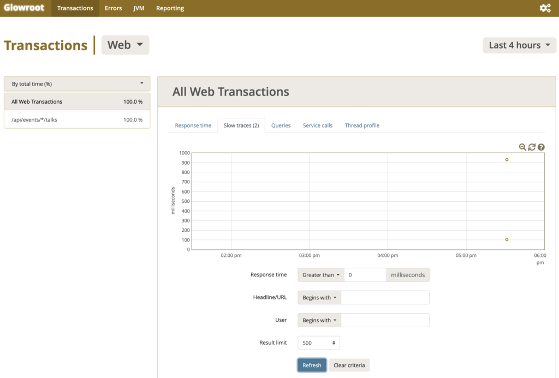Focus the Response time milliseconds field
Screen dimensions: 559x378
pos(365,275)
